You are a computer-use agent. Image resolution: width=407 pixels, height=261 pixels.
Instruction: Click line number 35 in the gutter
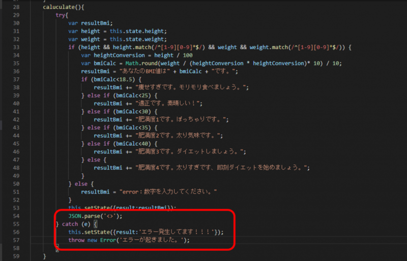click(16, 63)
